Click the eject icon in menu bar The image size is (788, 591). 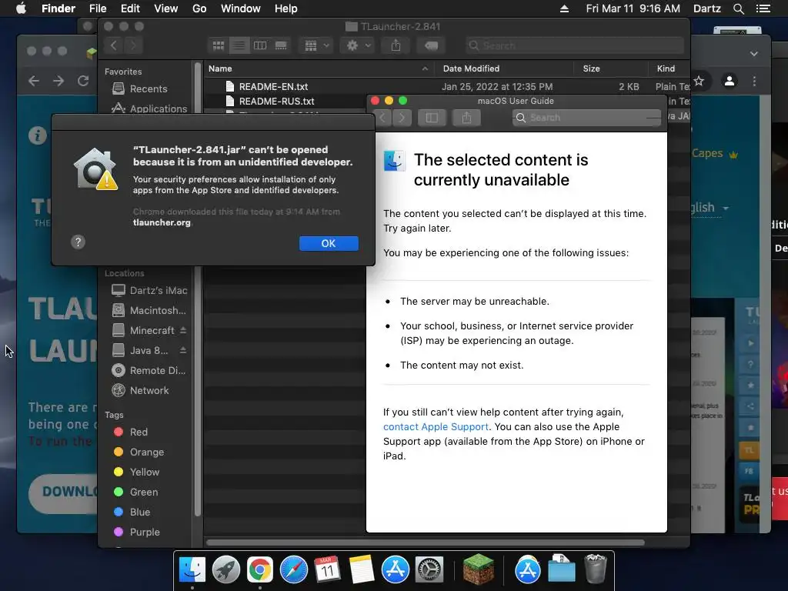(564, 8)
